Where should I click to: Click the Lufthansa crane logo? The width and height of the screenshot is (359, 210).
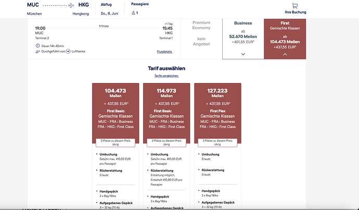click(68, 51)
